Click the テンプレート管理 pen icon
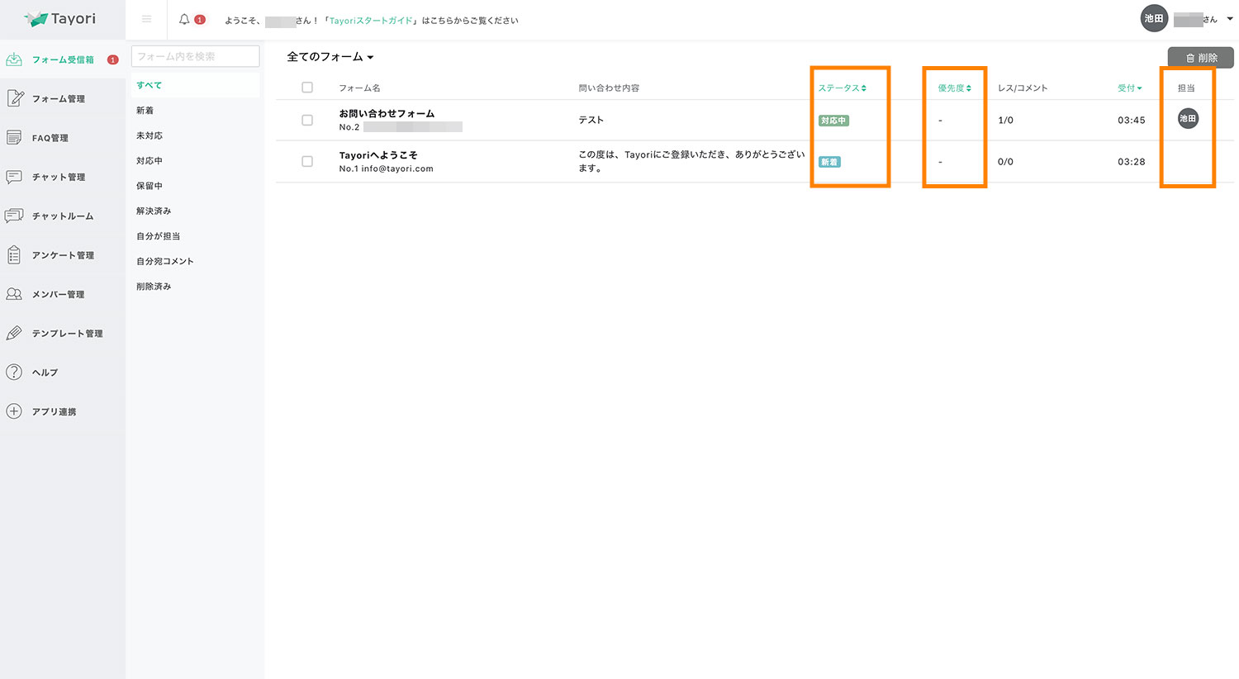The width and height of the screenshot is (1239, 679). [x=14, y=333]
